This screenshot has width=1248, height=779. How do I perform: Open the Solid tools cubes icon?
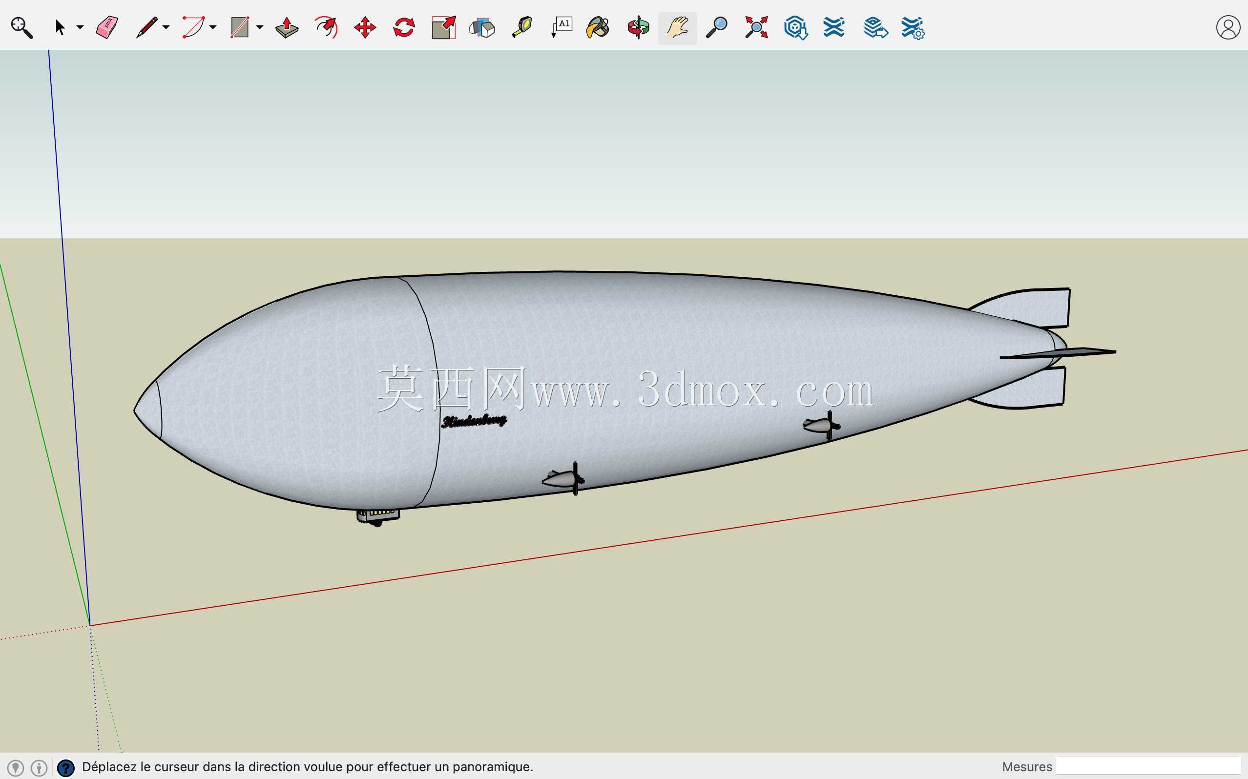tap(482, 28)
